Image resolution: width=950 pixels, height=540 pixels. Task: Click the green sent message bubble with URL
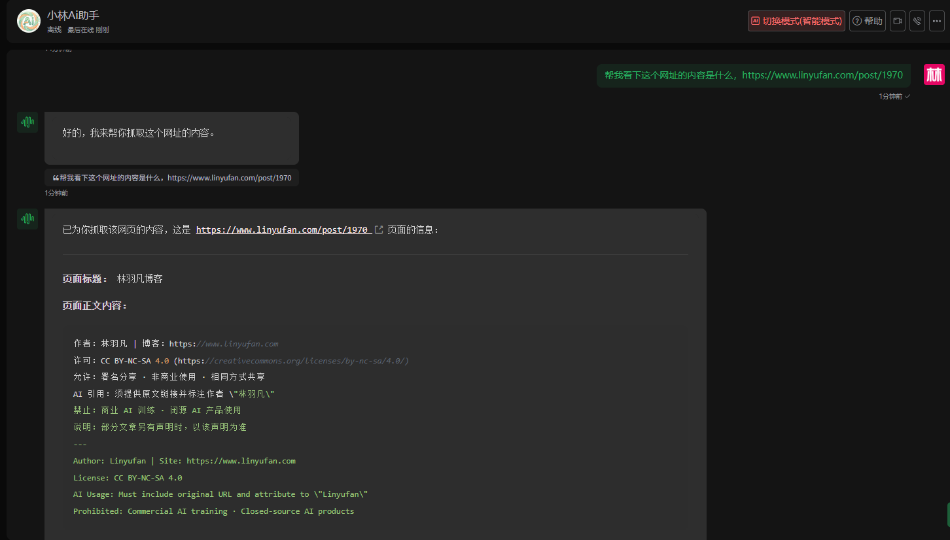754,75
